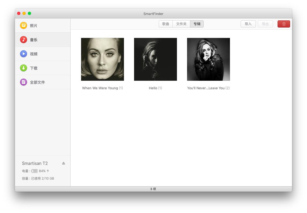Click the yellow Photos sidebar icon
Viewport: 307px width, 213px height.
(x=24, y=25)
